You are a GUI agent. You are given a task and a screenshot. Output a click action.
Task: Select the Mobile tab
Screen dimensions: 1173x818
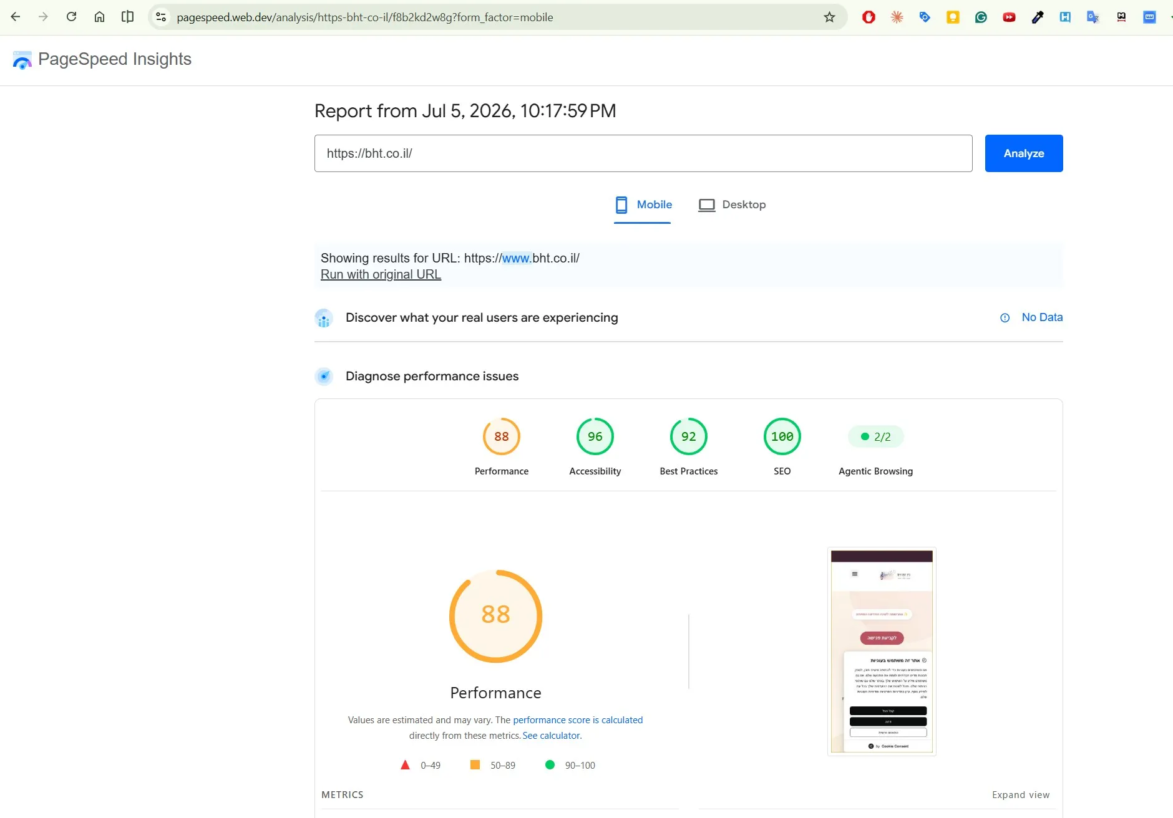coord(643,205)
